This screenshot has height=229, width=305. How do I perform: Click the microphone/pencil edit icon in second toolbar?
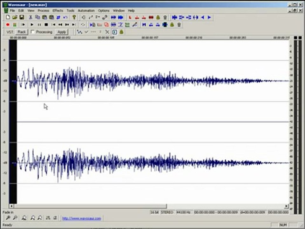click(135, 25)
